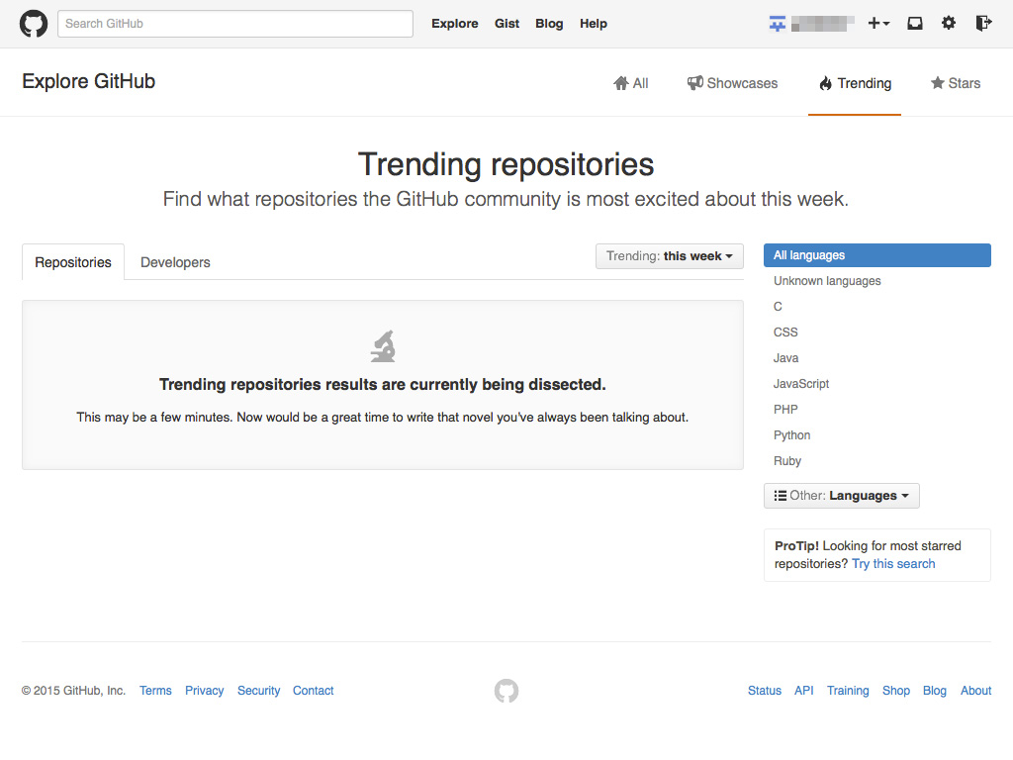Open the Status link in footer
Viewport: 1013px width, 760px height.
[x=764, y=691]
